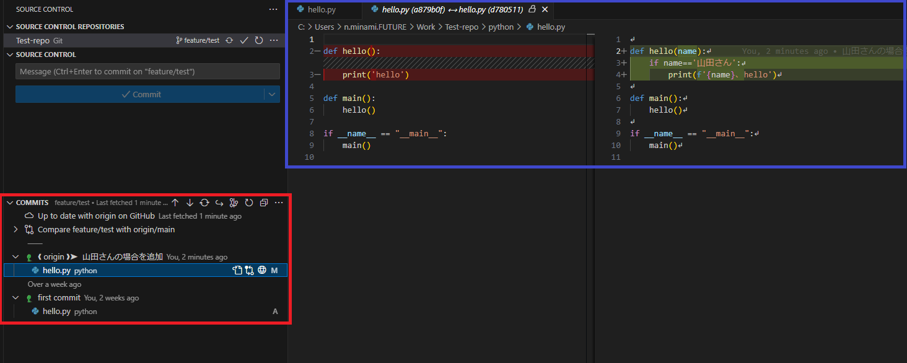The image size is (907, 363).
Task: Refresh the COMMITS view
Action: pyautogui.click(x=249, y=202)
